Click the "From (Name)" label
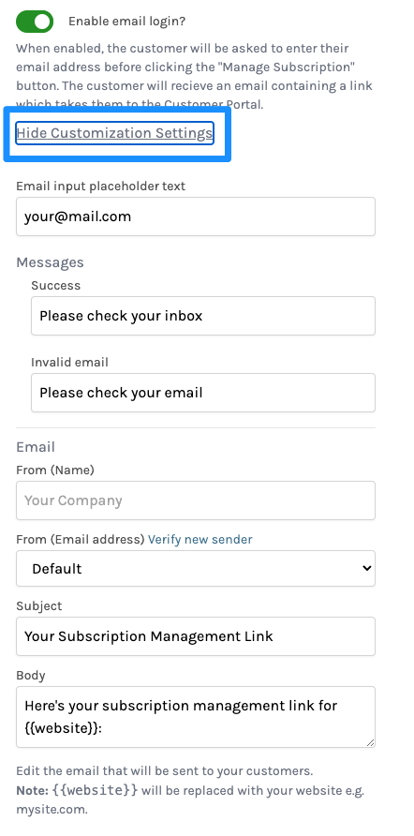The width and height of the screenshot is (414, 836). 55,470
